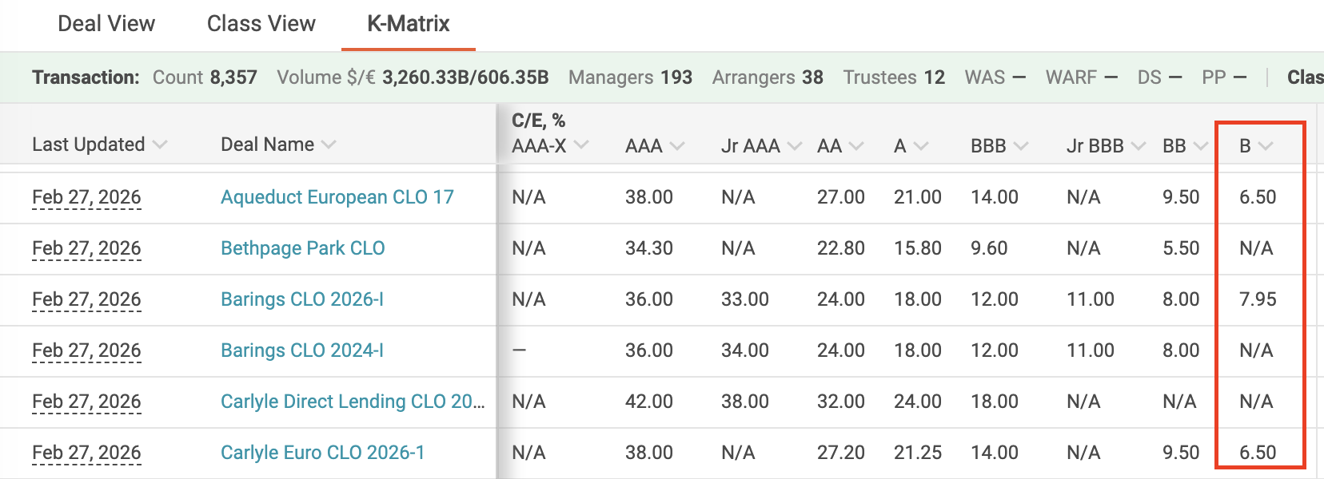
Task: Click the AAA column chevron icon
Action: pyautogui.click(x=677, y=146)
